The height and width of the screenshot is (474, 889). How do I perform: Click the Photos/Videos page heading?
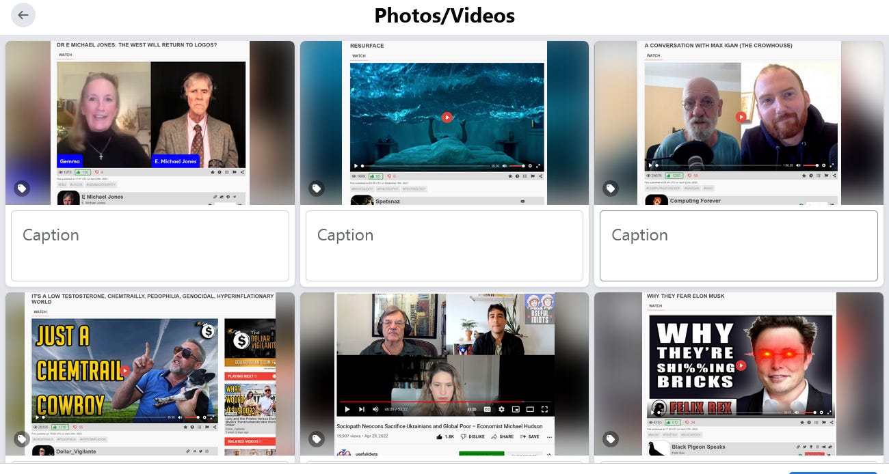(x=444, y=15)
